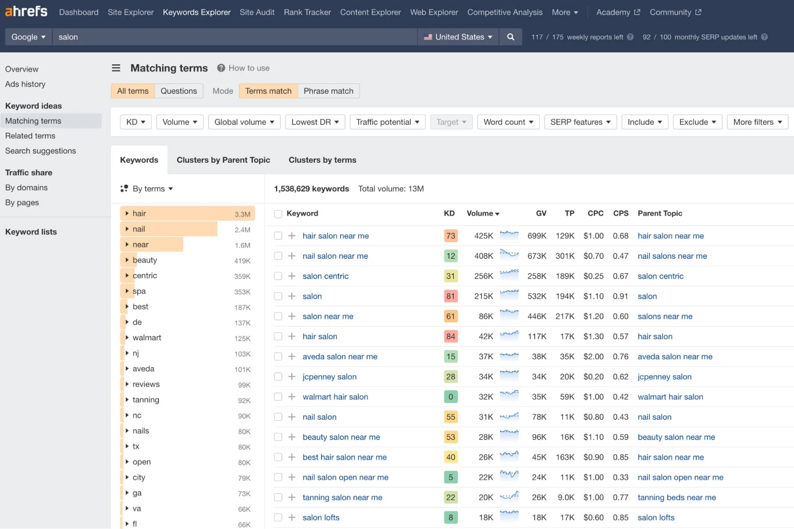Image resolution: width=794 pixels, height=529 pixels.
Task: Click the trend sparkline for 'hair salon'
Action: click(509, 336)
